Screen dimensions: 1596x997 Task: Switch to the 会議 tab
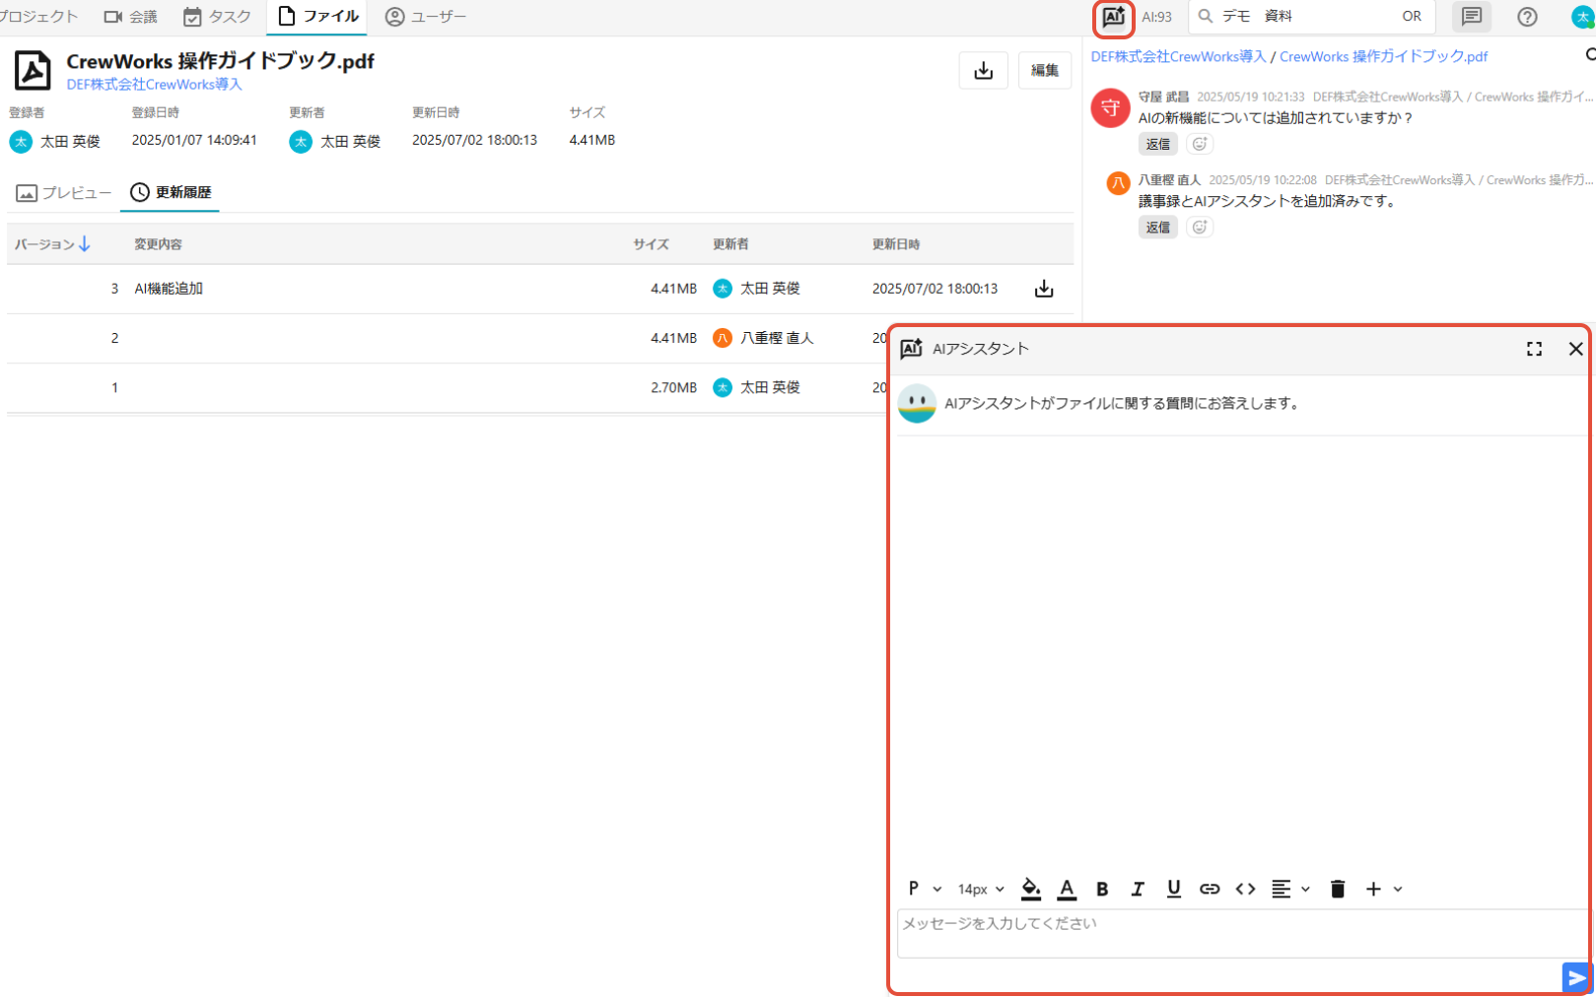(x=130, y=17)
